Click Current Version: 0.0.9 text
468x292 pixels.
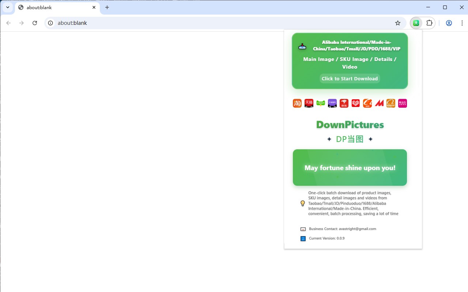327,238
